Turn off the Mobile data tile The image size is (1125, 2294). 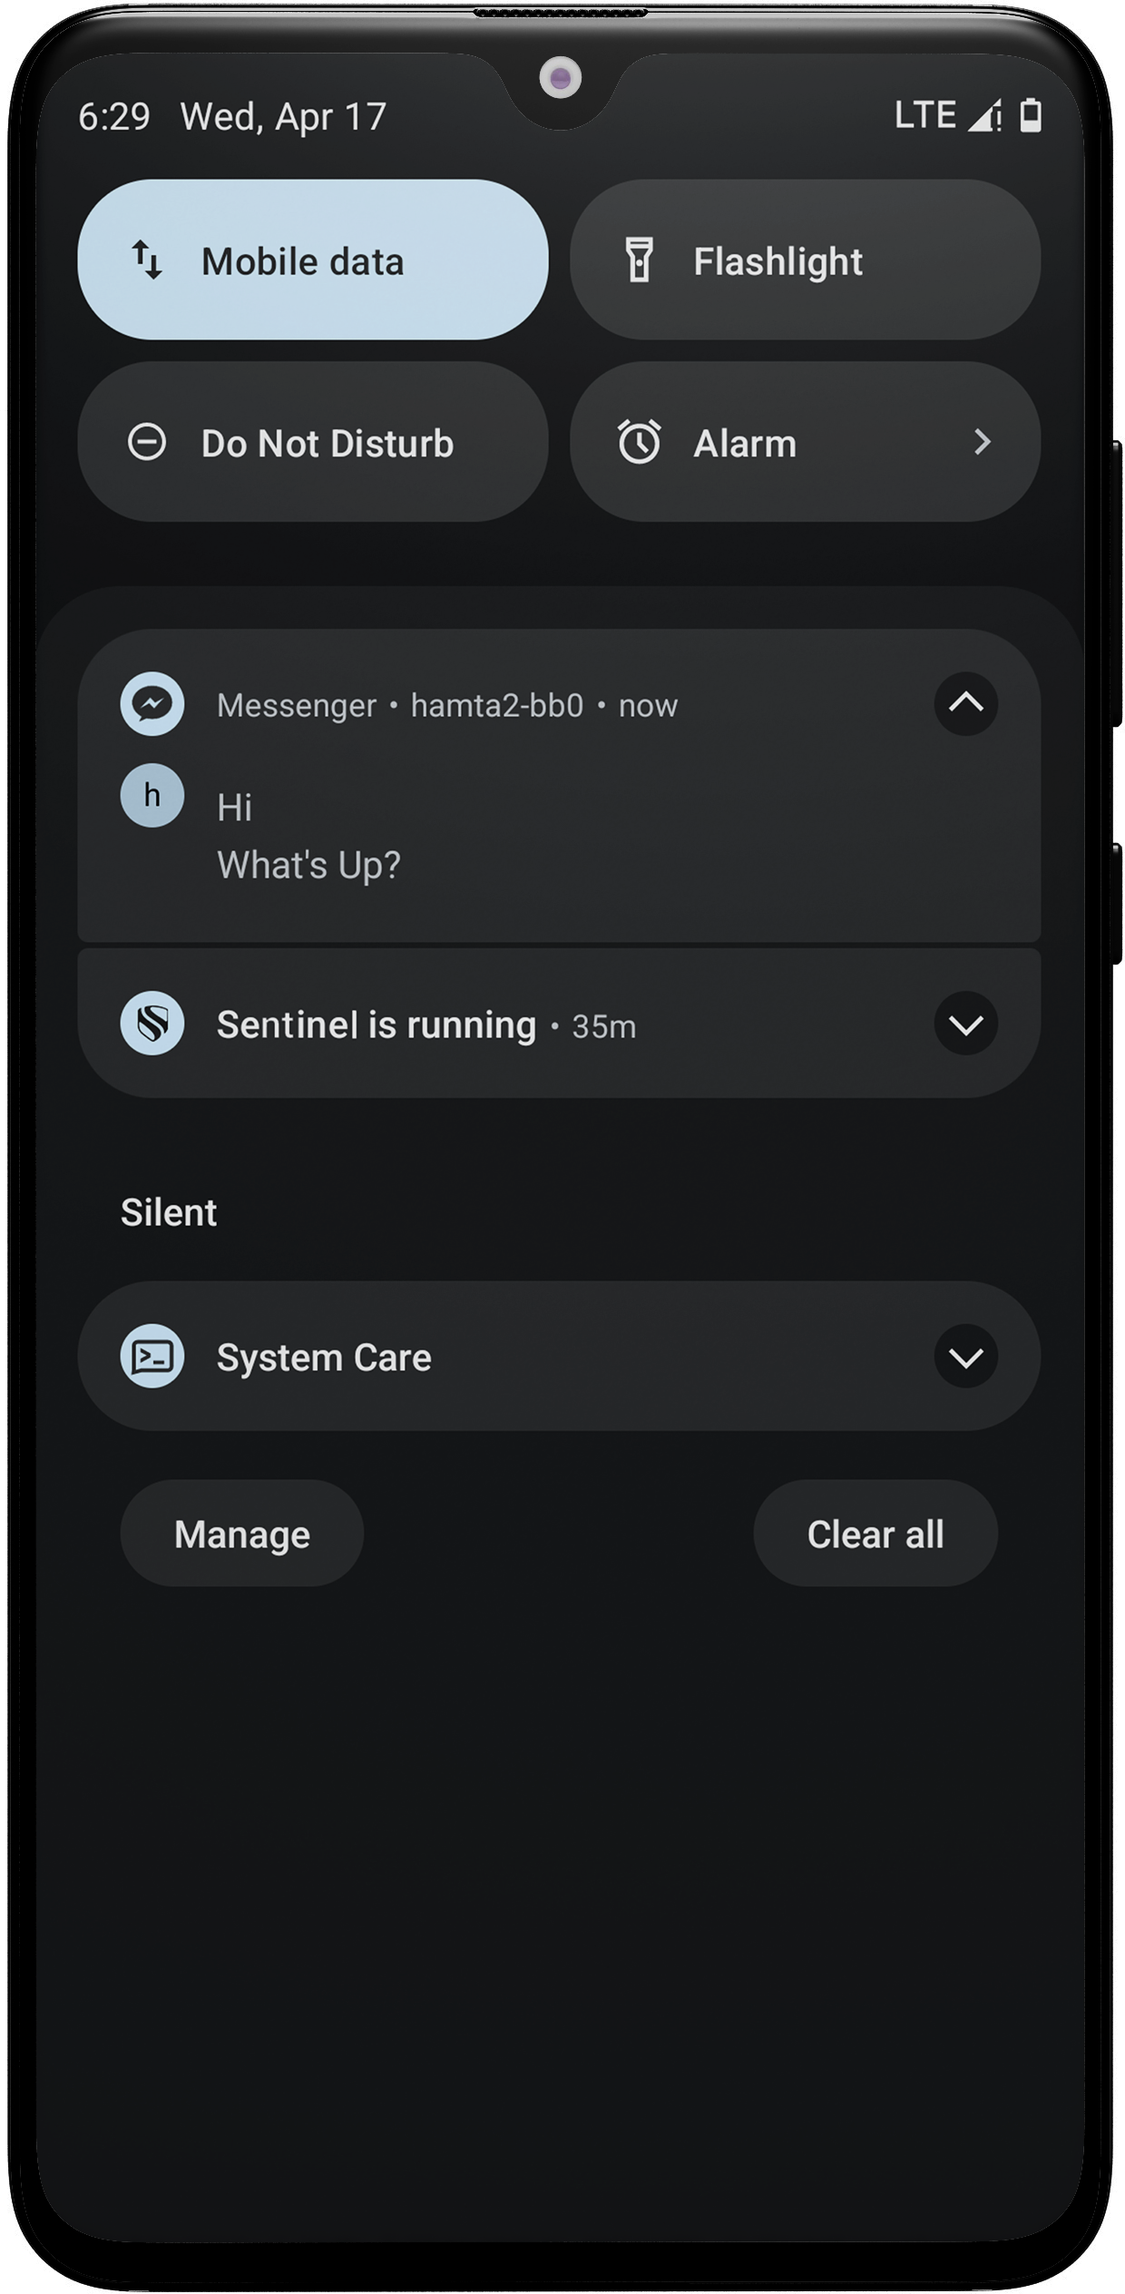point(313,260)
